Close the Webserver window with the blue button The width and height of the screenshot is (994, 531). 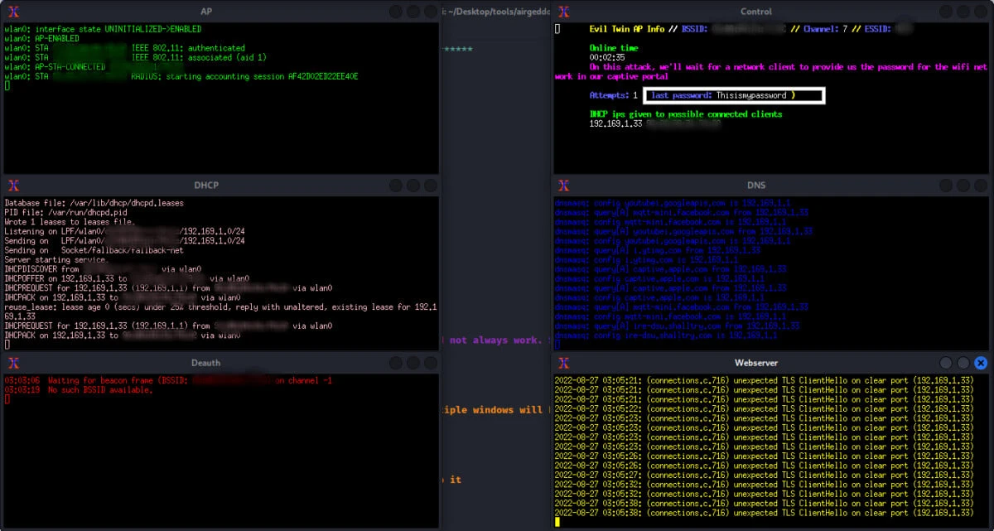[981, 363]
